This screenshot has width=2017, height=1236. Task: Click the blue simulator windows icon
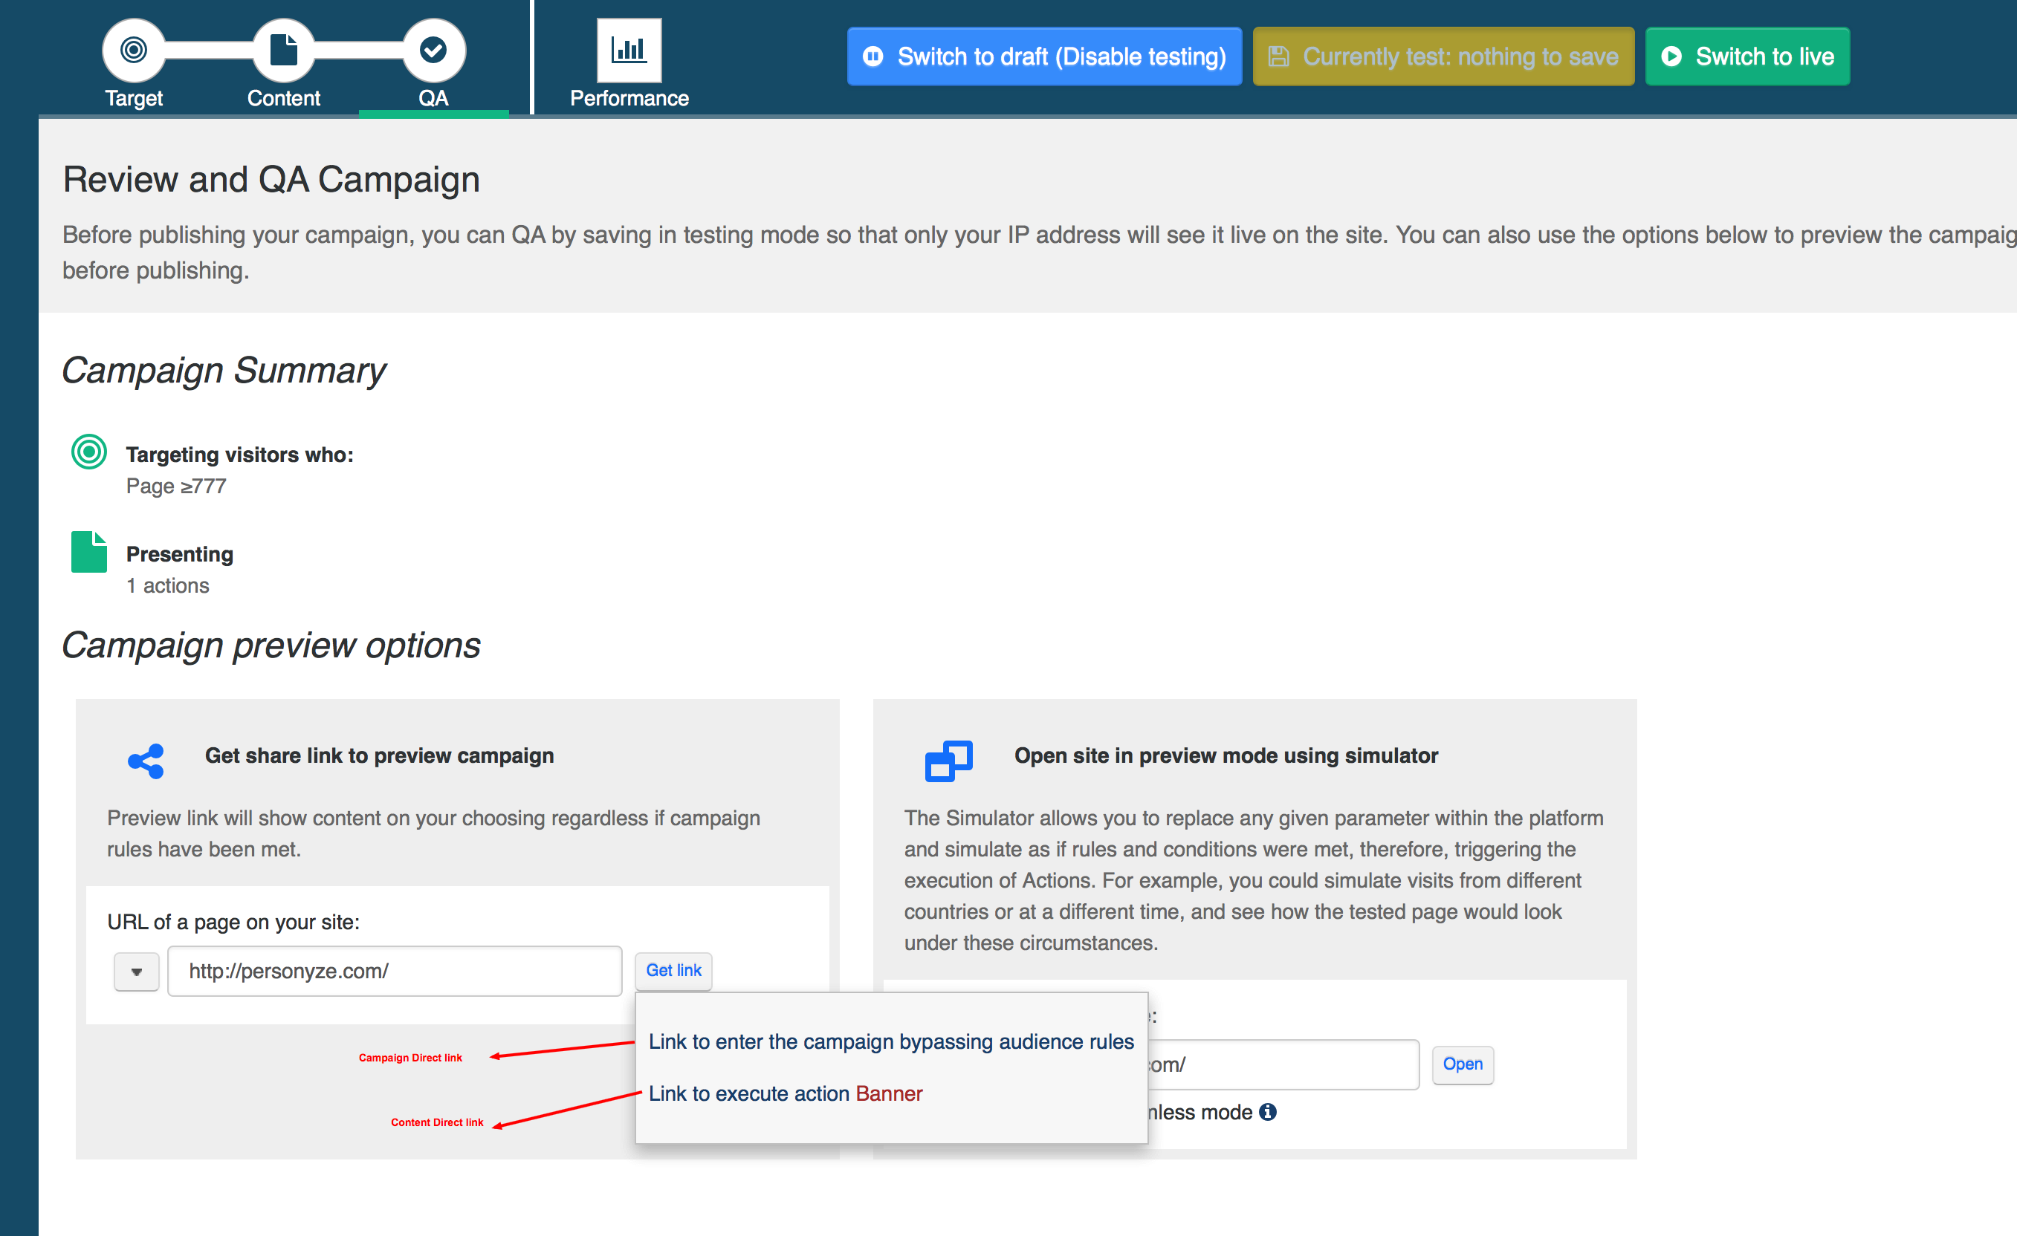point(949,761)
